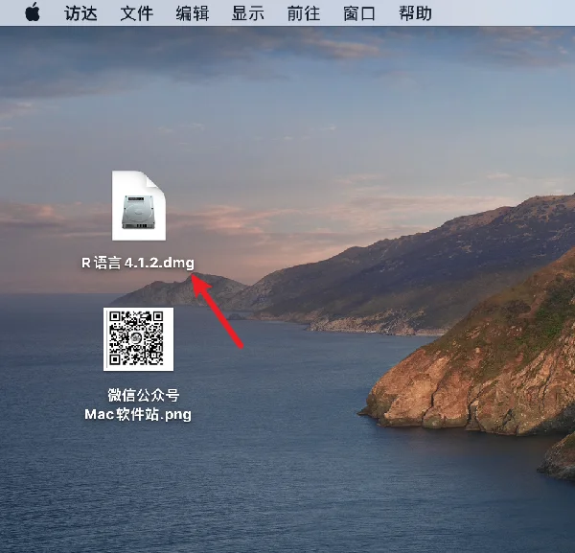The image size is (575, 553).
Task: Click the R 语言 4.1.2.dmg file name
Action: tap(138, 263)
